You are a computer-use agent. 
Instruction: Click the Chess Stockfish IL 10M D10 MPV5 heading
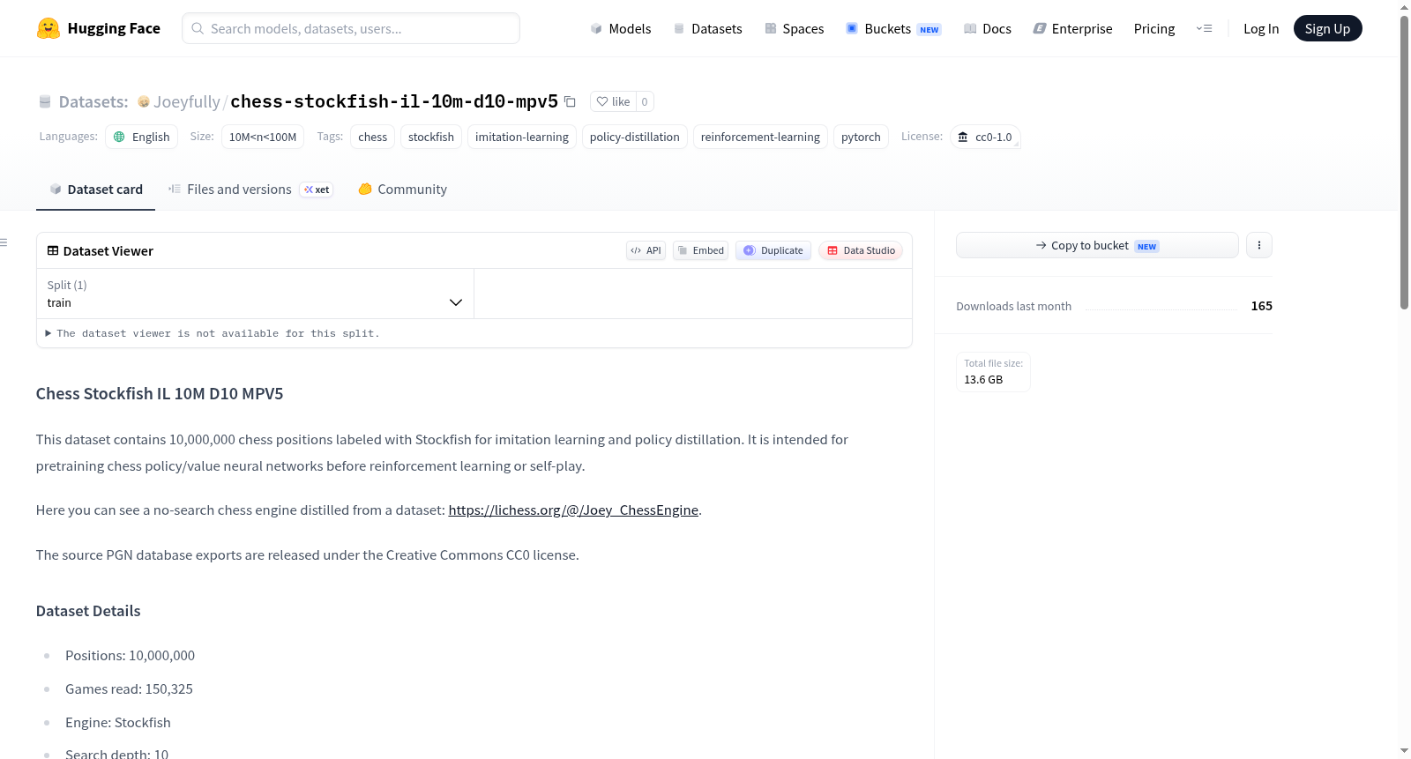click(160, 394)
